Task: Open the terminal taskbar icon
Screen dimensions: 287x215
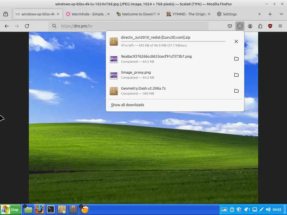Action: click(50, 209)
